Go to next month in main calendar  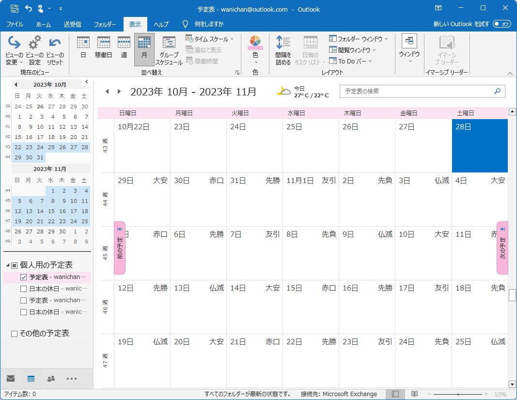(119, 91)
